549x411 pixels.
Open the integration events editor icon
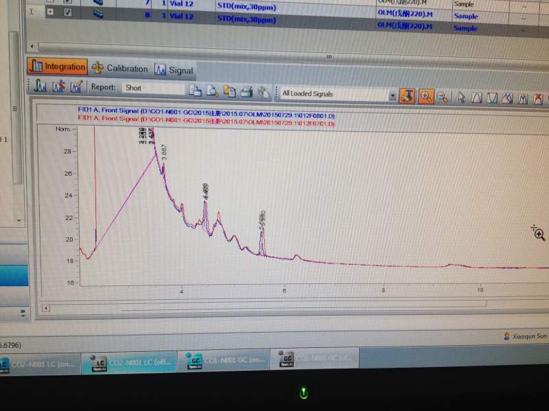76,86
